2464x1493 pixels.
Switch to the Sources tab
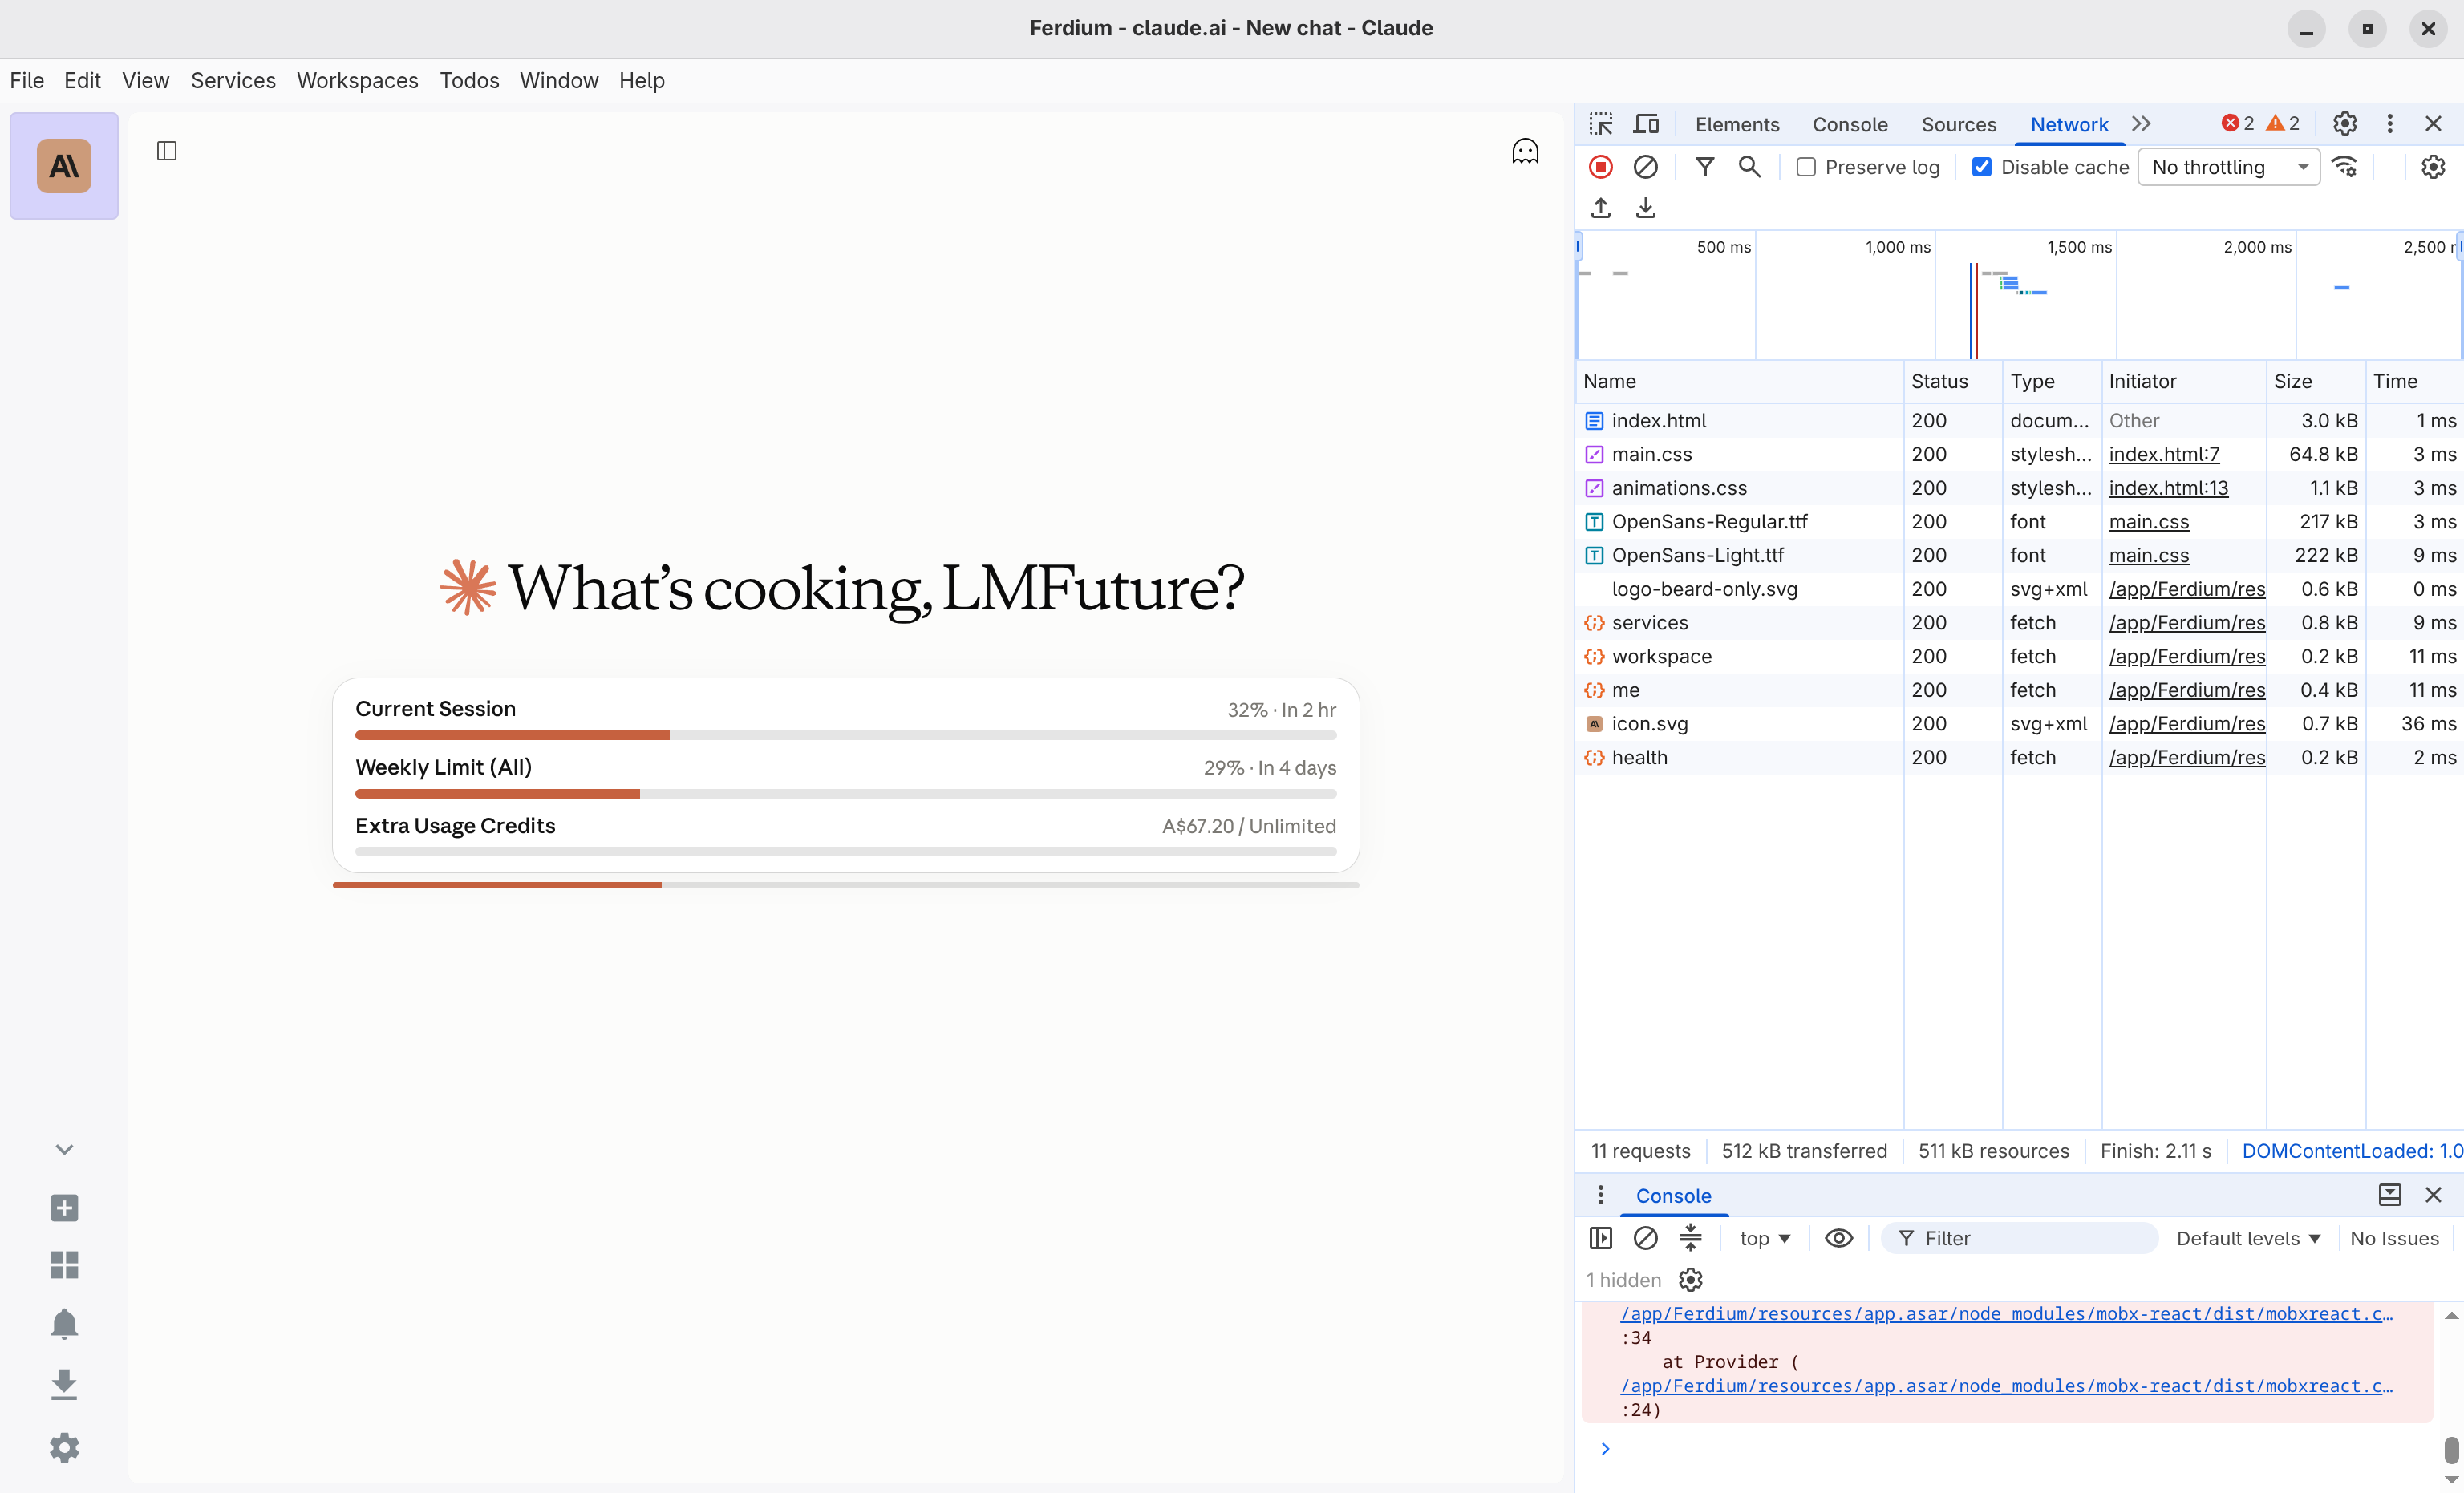pos(1958,125)
